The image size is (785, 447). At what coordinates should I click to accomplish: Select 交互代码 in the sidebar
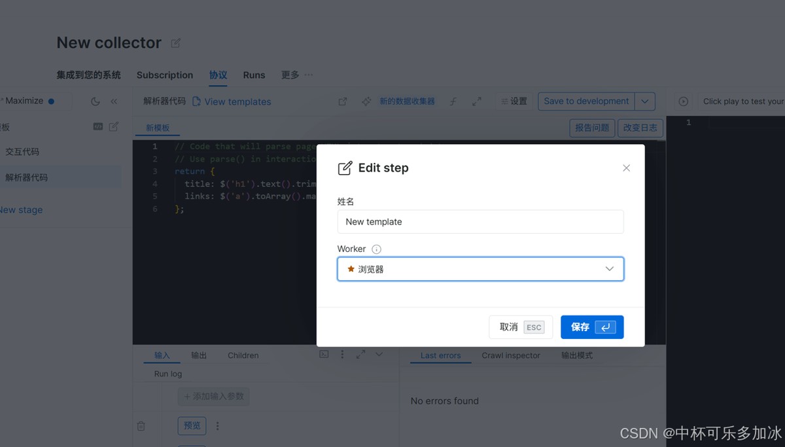(22, 152)
